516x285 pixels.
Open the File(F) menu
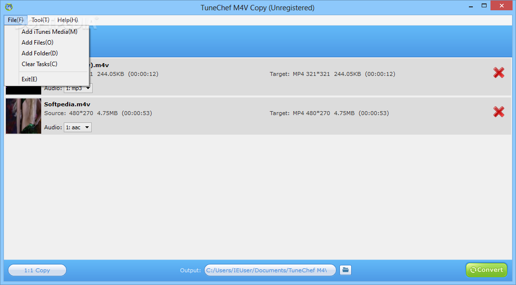16,20
